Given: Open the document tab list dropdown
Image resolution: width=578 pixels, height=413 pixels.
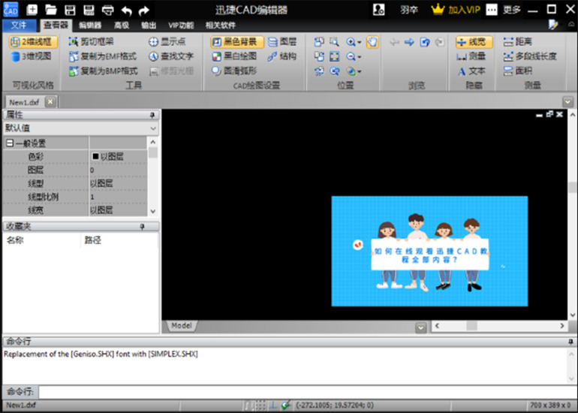Looking at the screenshot, I should click(567, 101).
